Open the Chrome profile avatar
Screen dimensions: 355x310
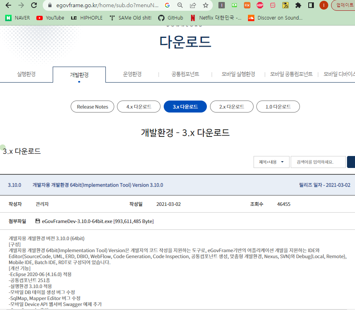(324, 5)
